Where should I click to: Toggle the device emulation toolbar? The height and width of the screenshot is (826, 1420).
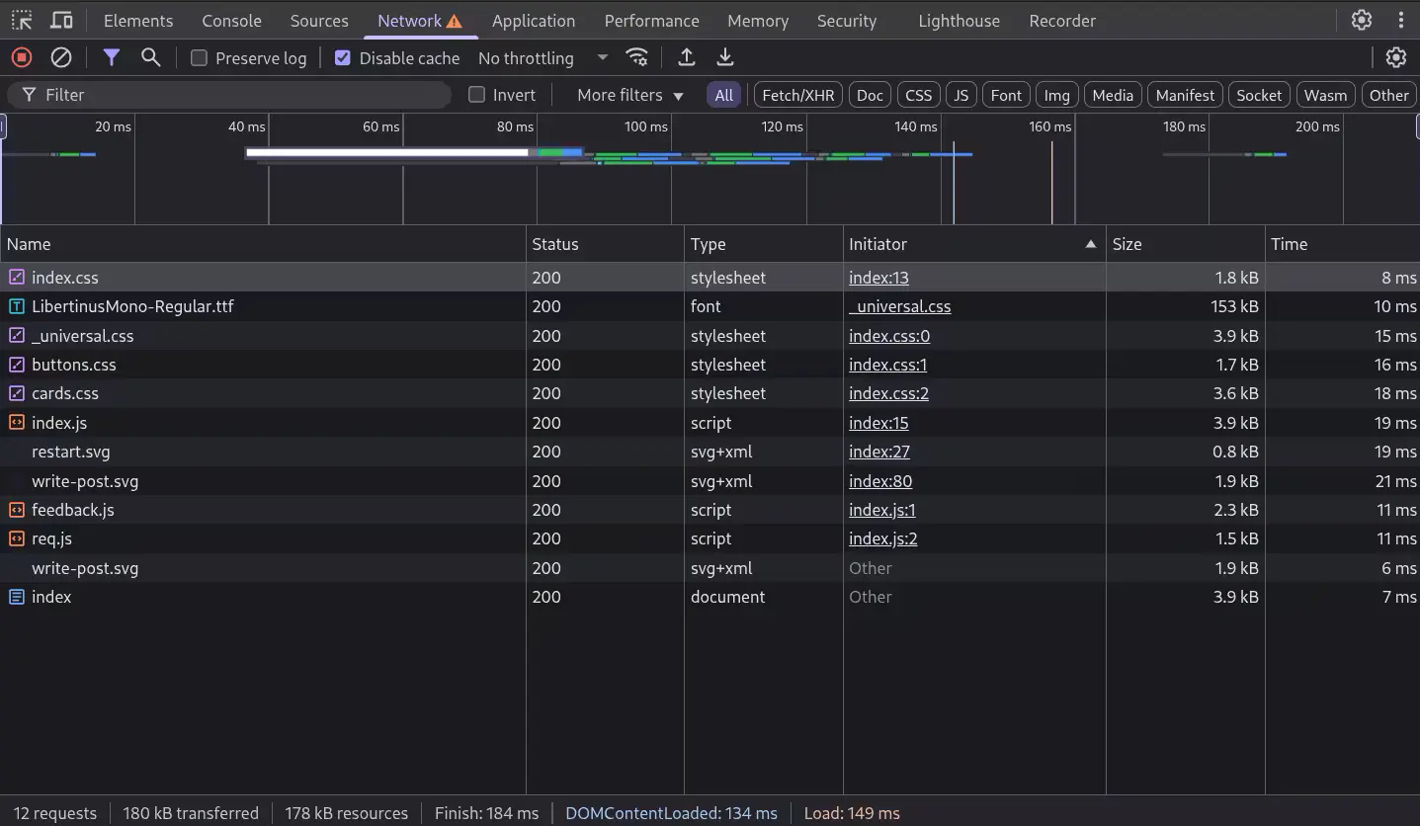pyautogui.click(x=60, y=20)
